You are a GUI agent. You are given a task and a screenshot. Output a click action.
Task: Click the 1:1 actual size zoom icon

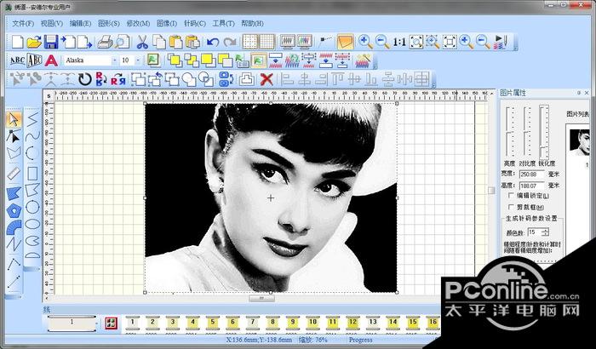[399, 42]
